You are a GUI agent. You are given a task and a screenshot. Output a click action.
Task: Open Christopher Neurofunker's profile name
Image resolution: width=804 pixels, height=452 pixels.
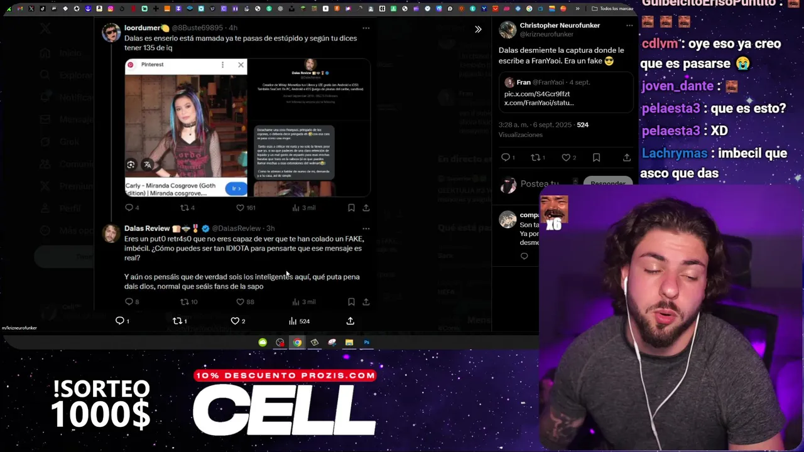click(x=560, y=25)
